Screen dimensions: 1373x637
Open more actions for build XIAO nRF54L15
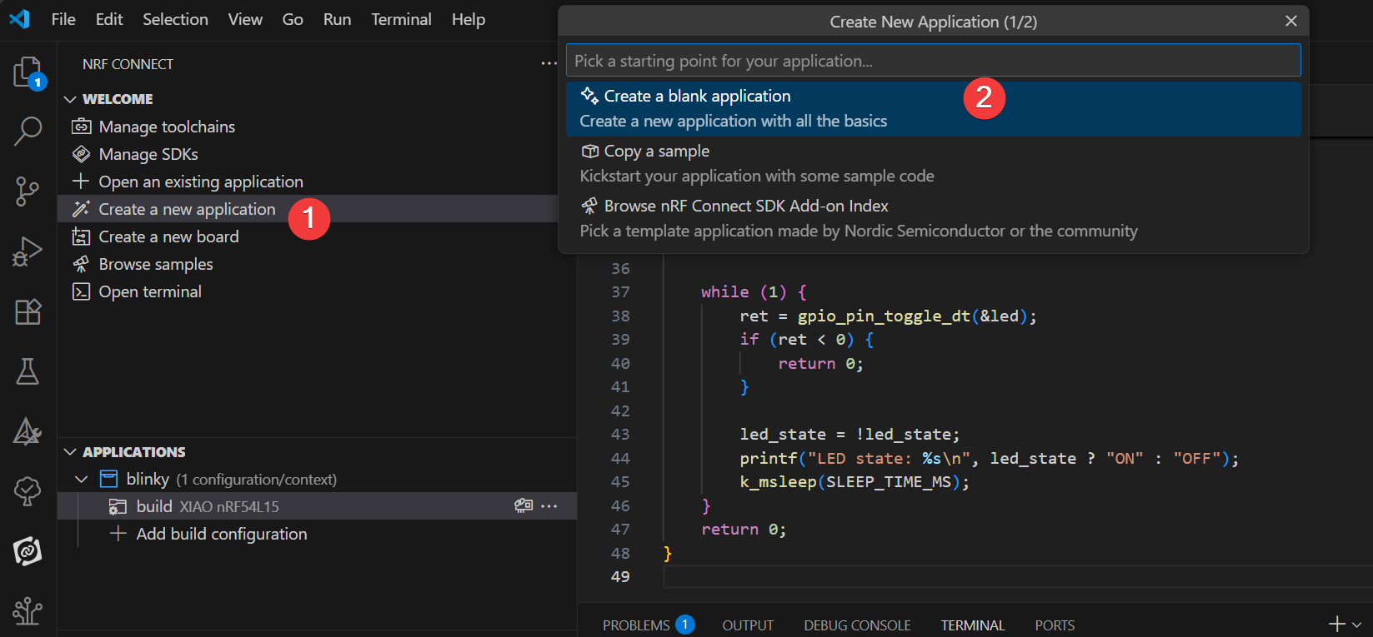pos(549,505)
